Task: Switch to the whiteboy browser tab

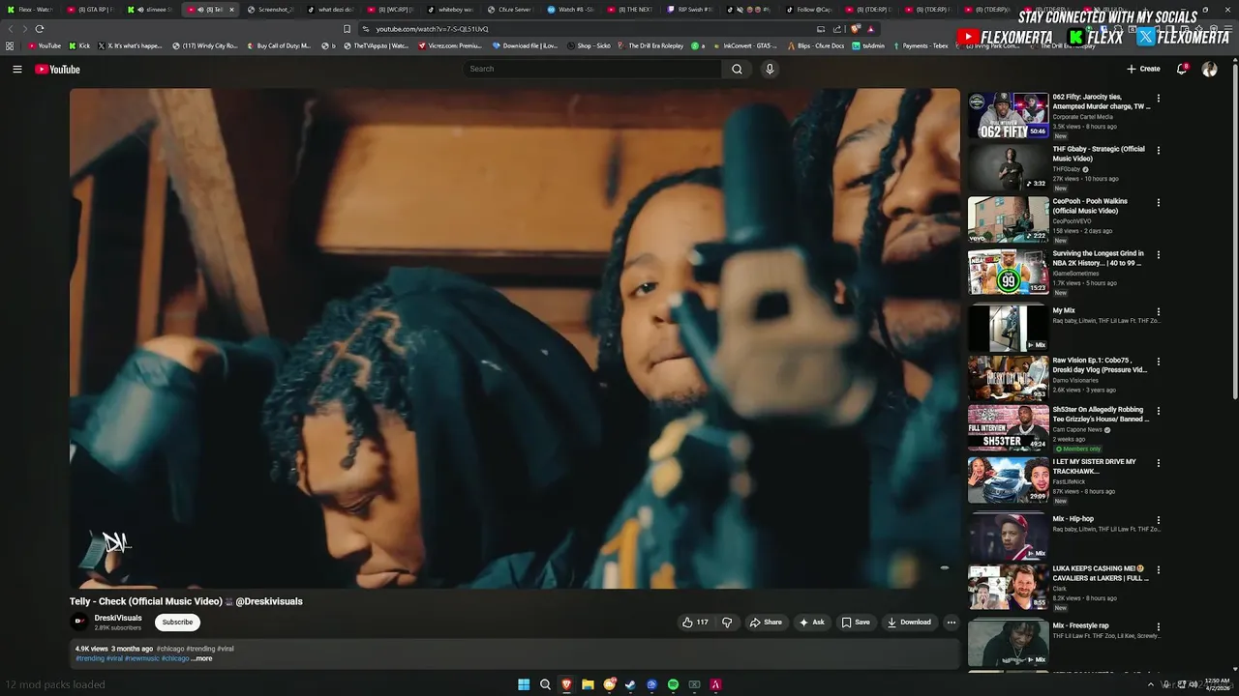Action: click(x=451, y=10)
